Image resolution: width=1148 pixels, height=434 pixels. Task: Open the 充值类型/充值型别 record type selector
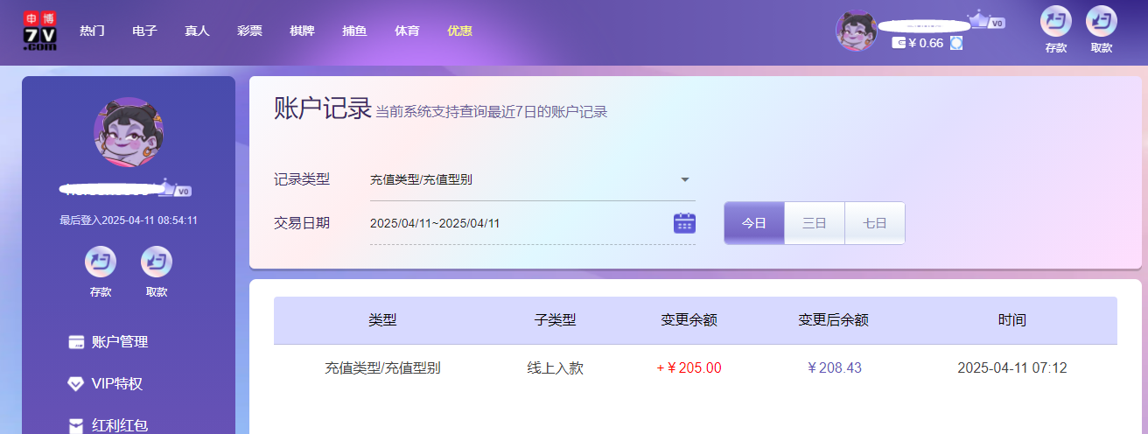525,180
